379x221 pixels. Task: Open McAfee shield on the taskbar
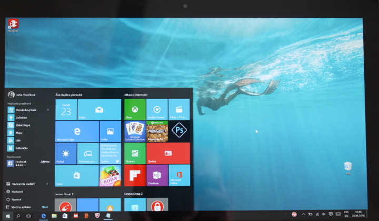click(97, 216)
